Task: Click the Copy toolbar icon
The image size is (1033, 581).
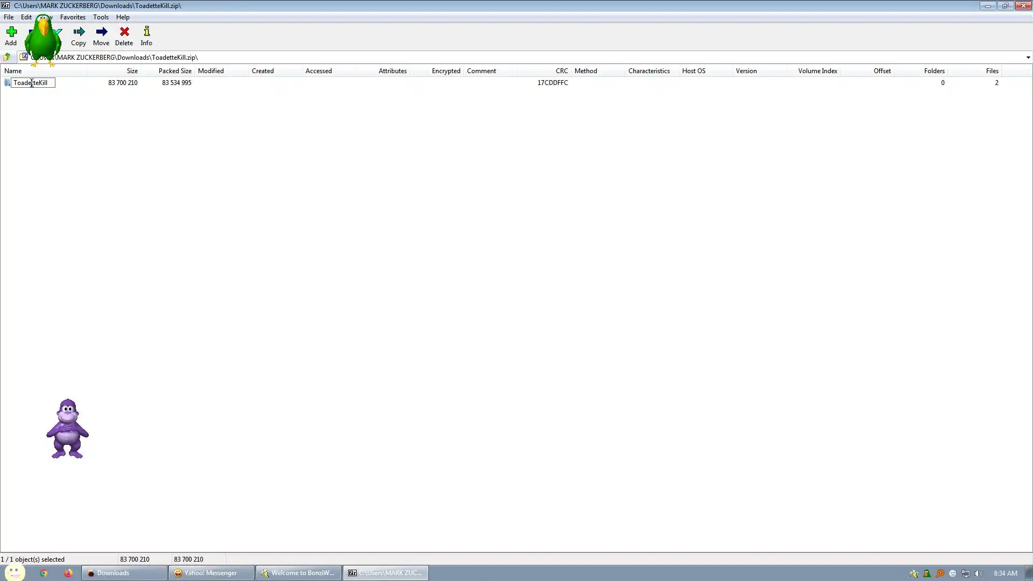Action: click(79, 32)
